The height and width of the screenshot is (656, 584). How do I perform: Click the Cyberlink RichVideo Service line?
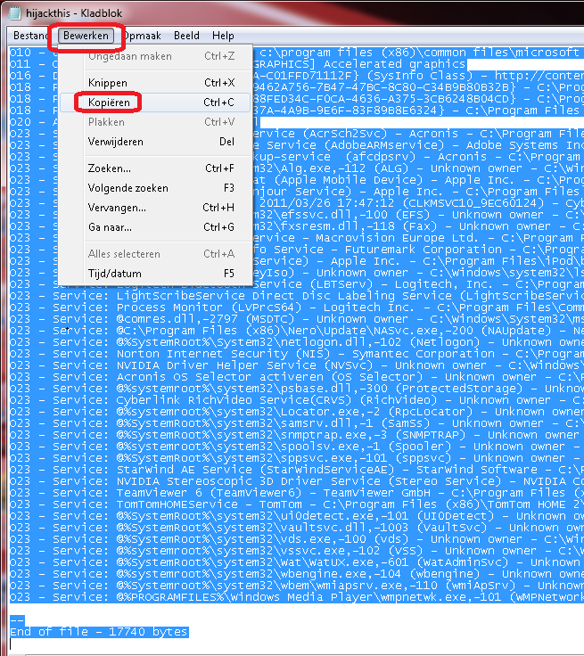coord(296,400)
